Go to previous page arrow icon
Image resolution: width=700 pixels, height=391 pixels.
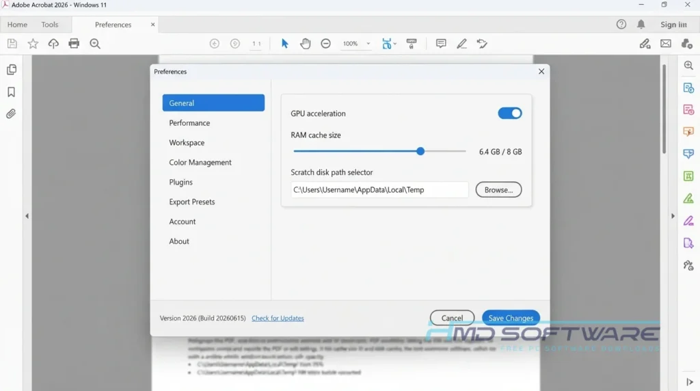coord(214,44)
